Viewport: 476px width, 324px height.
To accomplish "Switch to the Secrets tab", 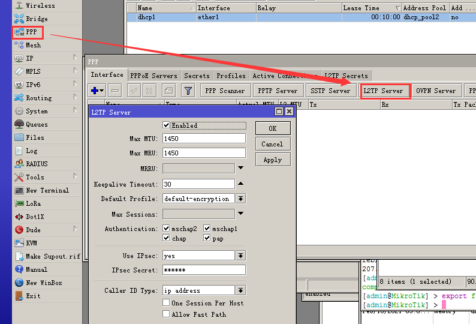I will [x=197, y=76].
